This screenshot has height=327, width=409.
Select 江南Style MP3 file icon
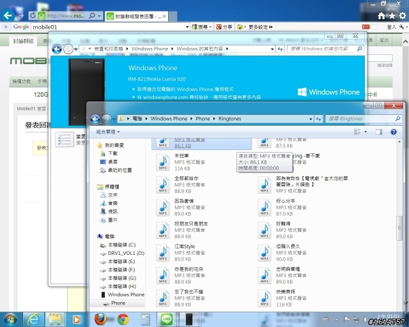click(163, 253)
